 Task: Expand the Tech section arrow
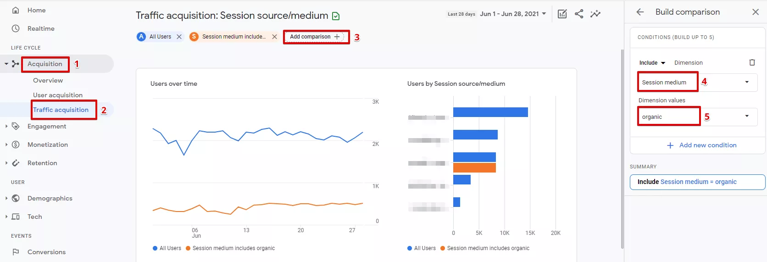[6, 217]
